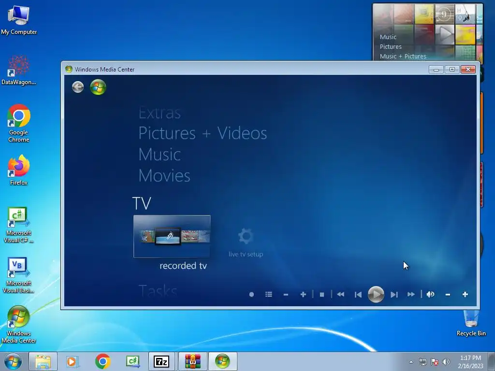
Task: Minimize the Windows Media Center window
Action: tap(436, 70)
